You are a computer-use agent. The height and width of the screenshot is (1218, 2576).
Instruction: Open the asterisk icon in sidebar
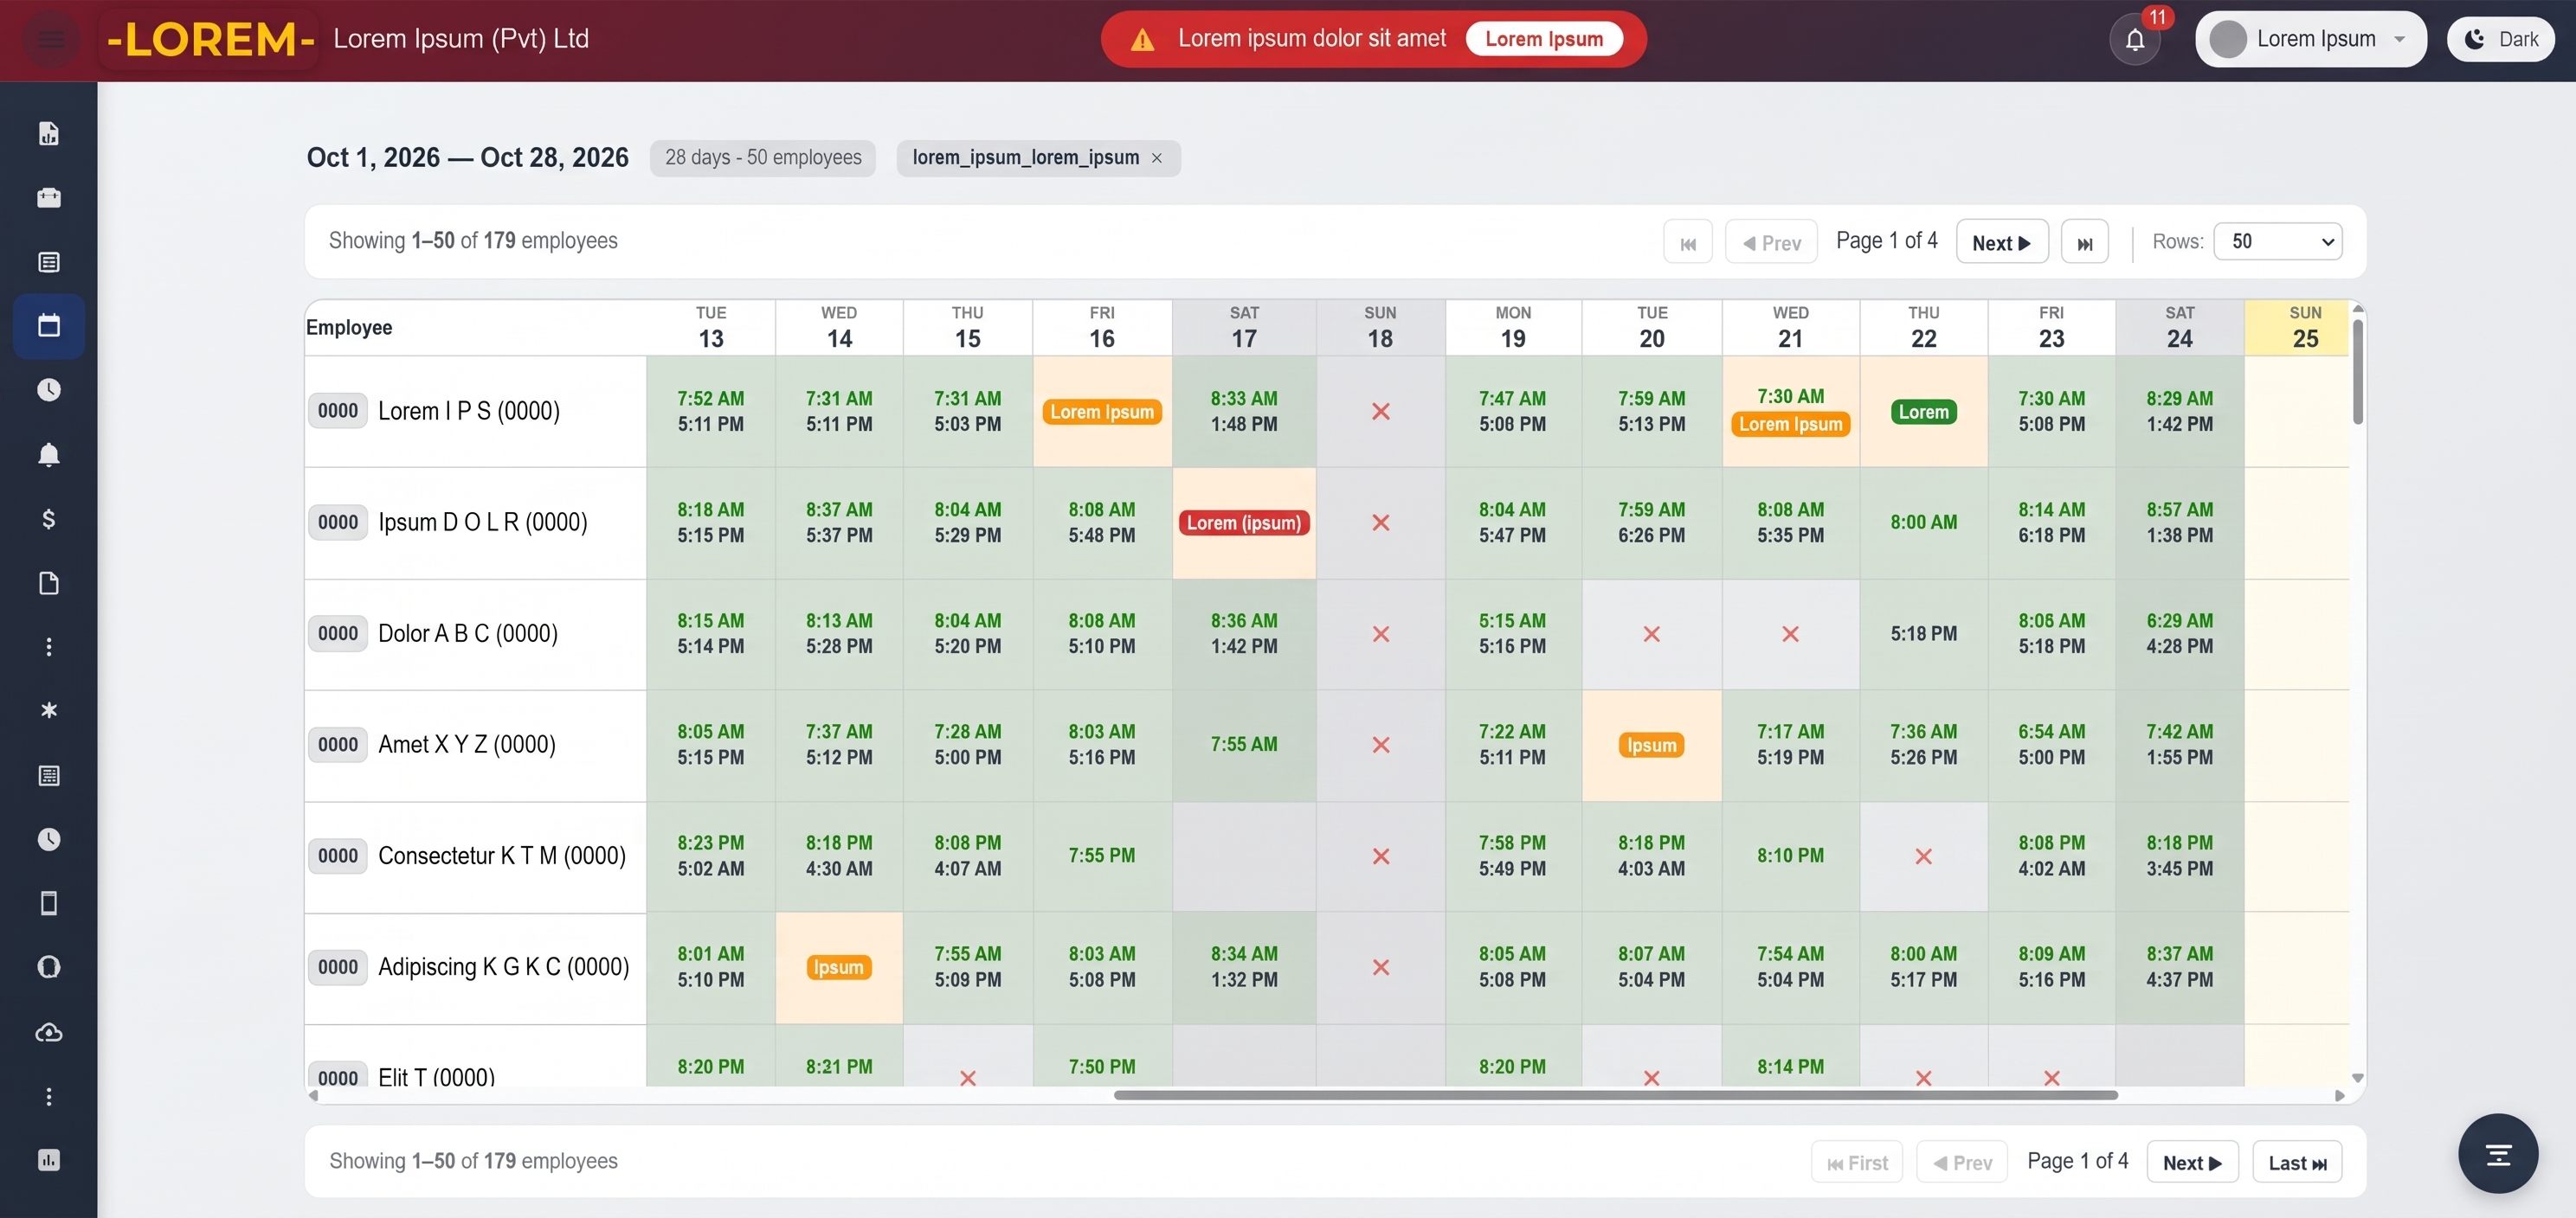point(48,710)
